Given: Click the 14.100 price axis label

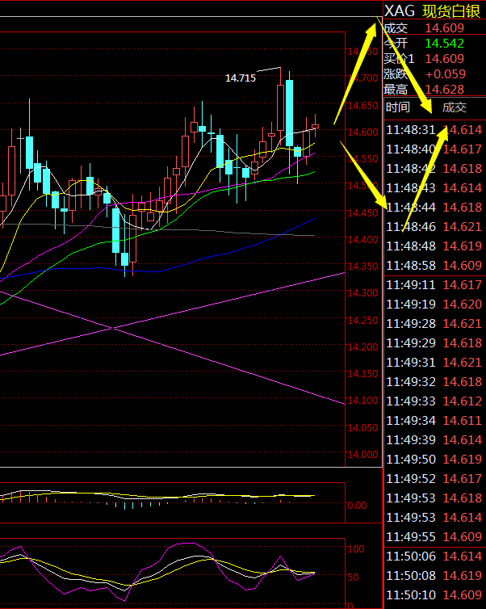Looking at the screenshot, I should [362, 401].
